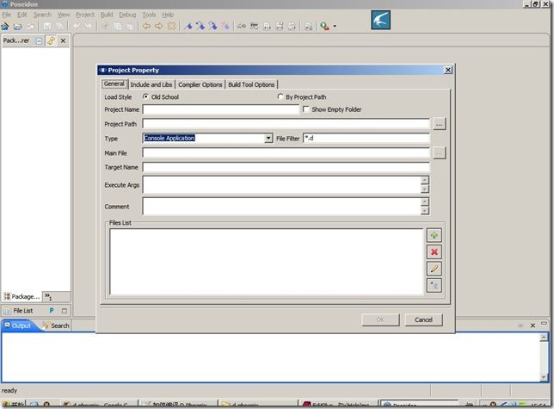Open the Search bottom tab
The height and width of the screenshot is (409, 554).
[x=56, y=325]
